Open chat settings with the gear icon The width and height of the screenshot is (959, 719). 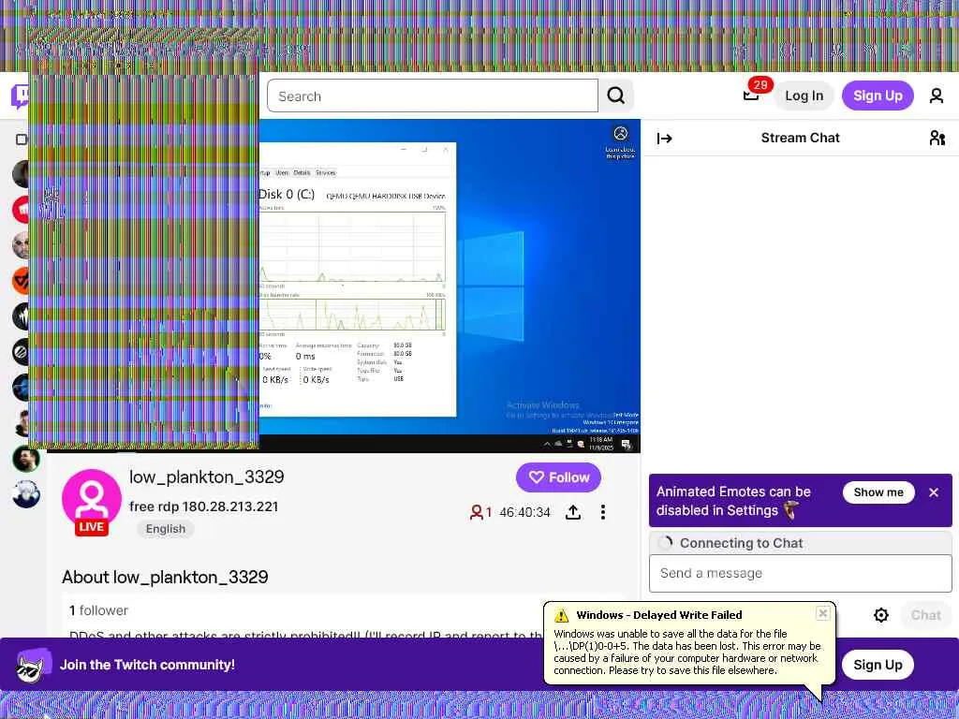click(880, 615)
